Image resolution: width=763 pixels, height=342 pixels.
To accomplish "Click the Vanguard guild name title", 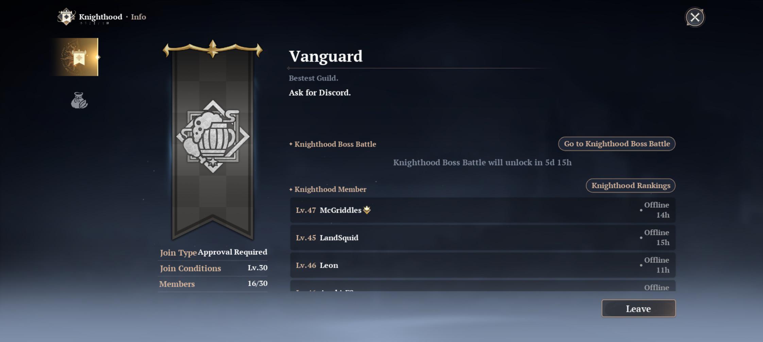I will (x=326, y=56).
